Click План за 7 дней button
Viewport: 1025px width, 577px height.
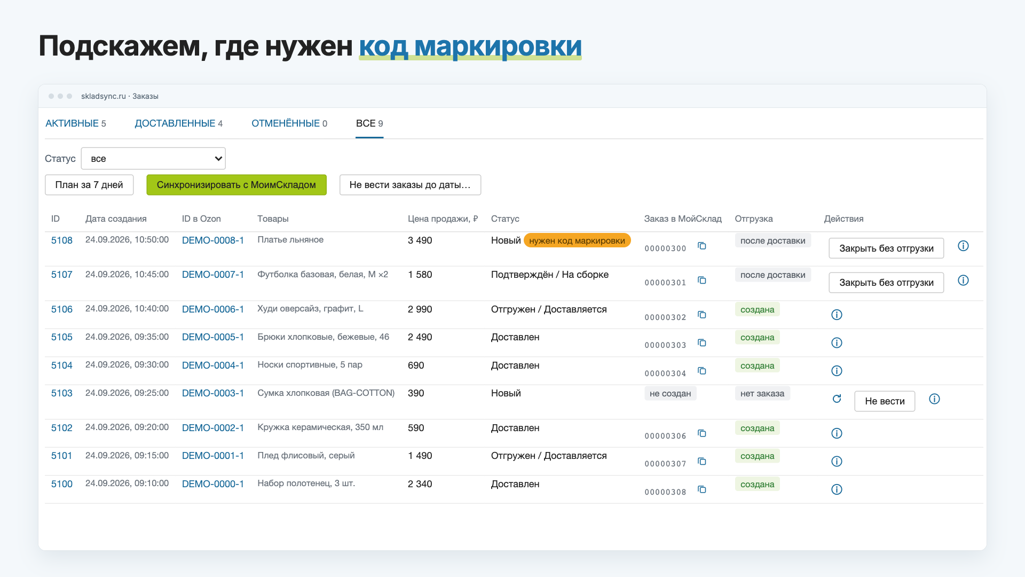tap(89, 185)
